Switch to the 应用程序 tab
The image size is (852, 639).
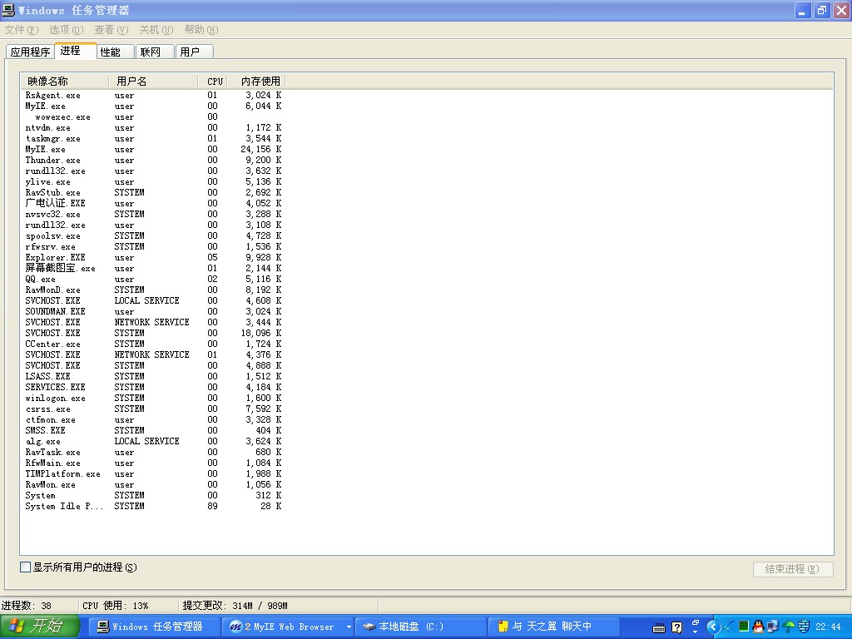pyautogui.click(x=31, y=52)
